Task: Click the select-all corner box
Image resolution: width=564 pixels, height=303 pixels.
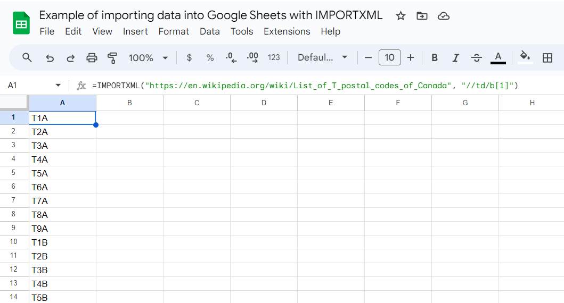Action: 14,102
